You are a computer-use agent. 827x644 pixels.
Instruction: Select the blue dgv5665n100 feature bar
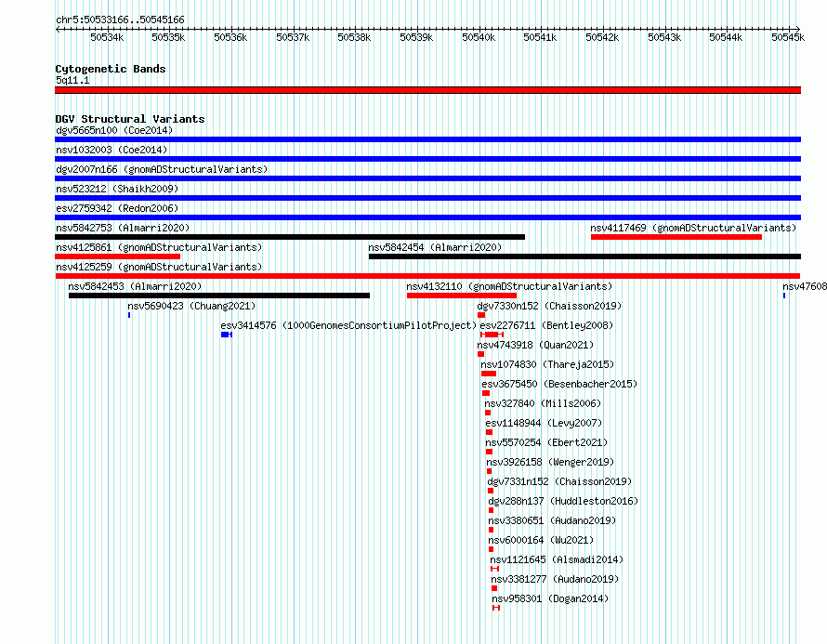click(x=427, y=139)
